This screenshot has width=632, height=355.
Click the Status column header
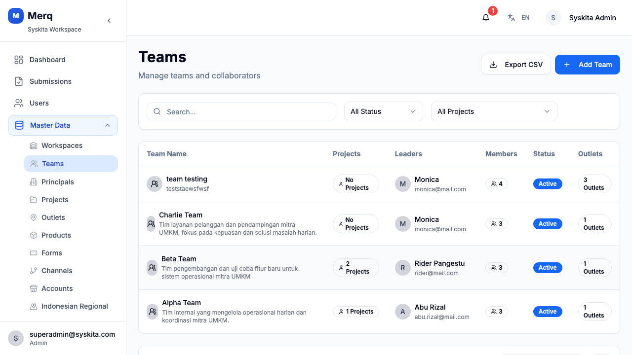[x=544, y=154]
